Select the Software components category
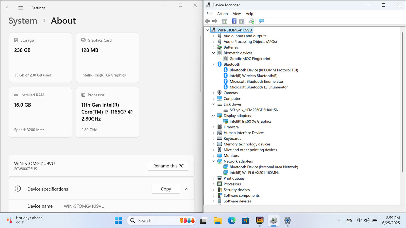This screenshot has height=228, width=406. pos(241,195)
